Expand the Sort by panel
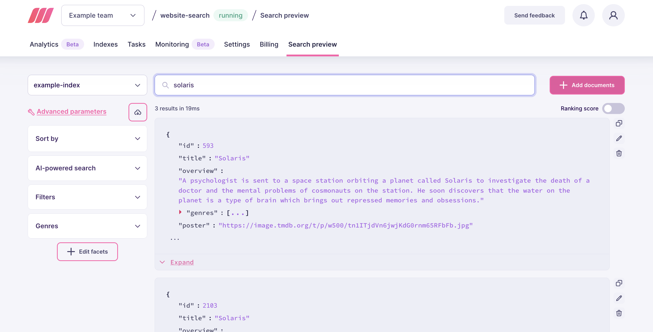The height and width of the screenshot is (332, 653). coord(87,139)
